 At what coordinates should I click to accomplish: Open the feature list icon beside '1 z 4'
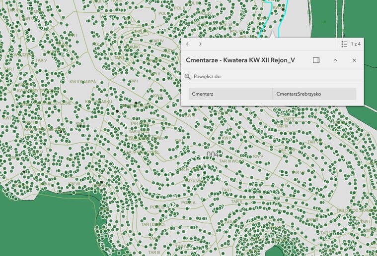pyautogui.click(x=345, y=44)
